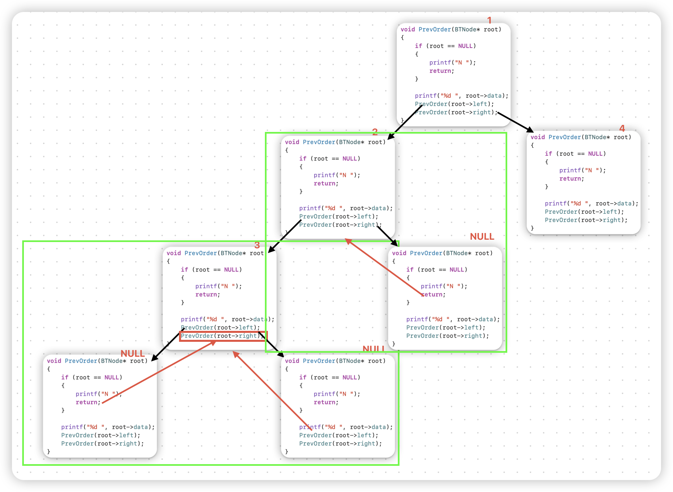Viewport: 673px width, 492px height.
Task: Select the 'return;' line in code card 1
Action: tap(442, 71)
